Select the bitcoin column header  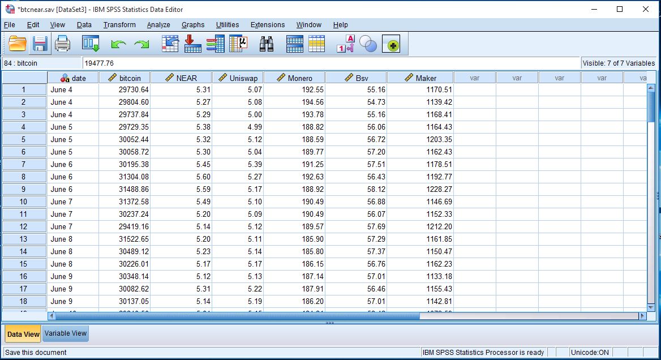125,78
